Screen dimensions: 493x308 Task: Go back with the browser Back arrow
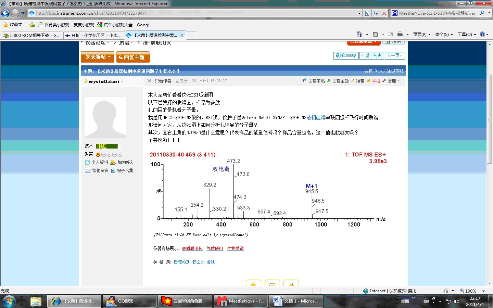coord(5,13)
